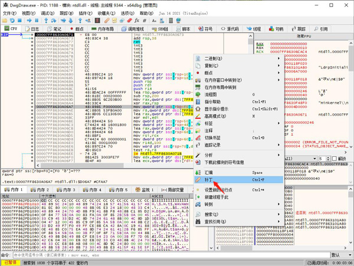The width and height of the screenshot is (354, 266).
Task: Click the disassembly vertical scrollbar
Action: [250, 98]
